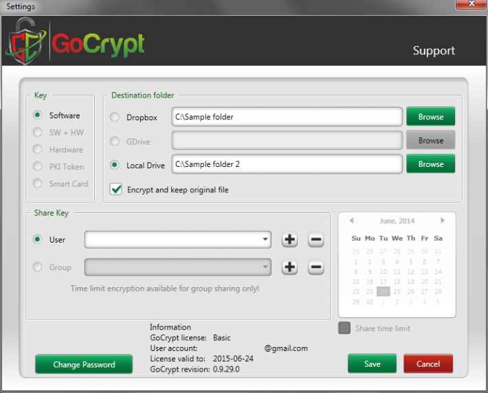
Task: Remove a group with the minus icon
Action: point(316,267)
